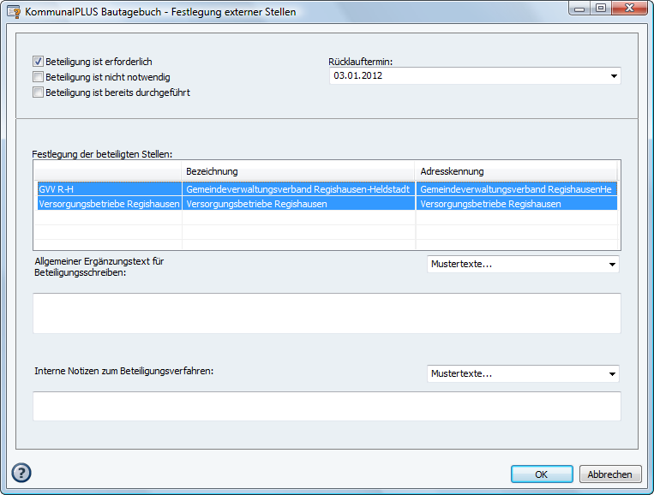Focus the Interne Notizen text field
This screenshot has width=654, height=495.
(326, 406)
